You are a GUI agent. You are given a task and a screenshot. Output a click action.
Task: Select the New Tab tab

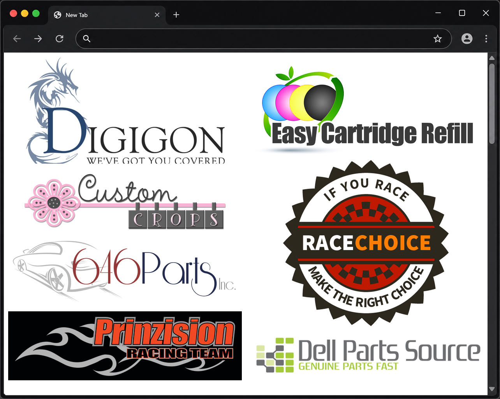tap(107, 15)
